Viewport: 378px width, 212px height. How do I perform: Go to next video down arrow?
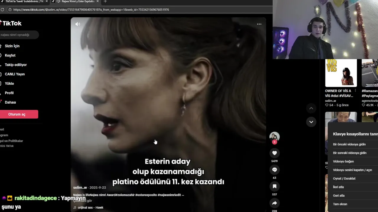(x=311, y=122)
